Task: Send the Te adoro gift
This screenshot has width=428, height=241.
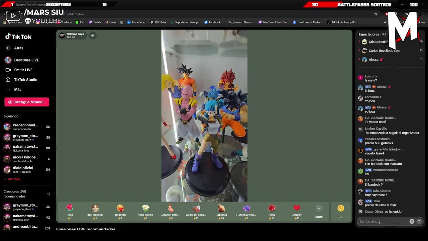Action: (120, 212)
